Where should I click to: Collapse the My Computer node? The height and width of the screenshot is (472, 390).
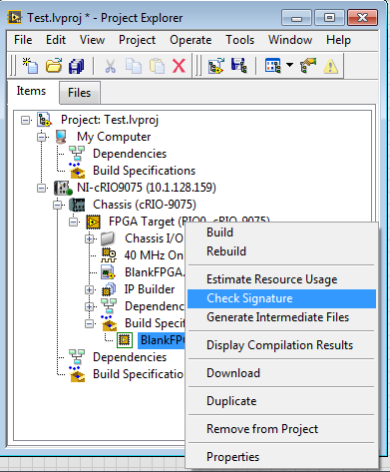point(42,137)
